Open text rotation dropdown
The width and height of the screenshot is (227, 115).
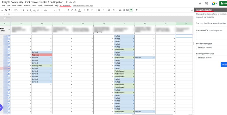tap(115, 10)
